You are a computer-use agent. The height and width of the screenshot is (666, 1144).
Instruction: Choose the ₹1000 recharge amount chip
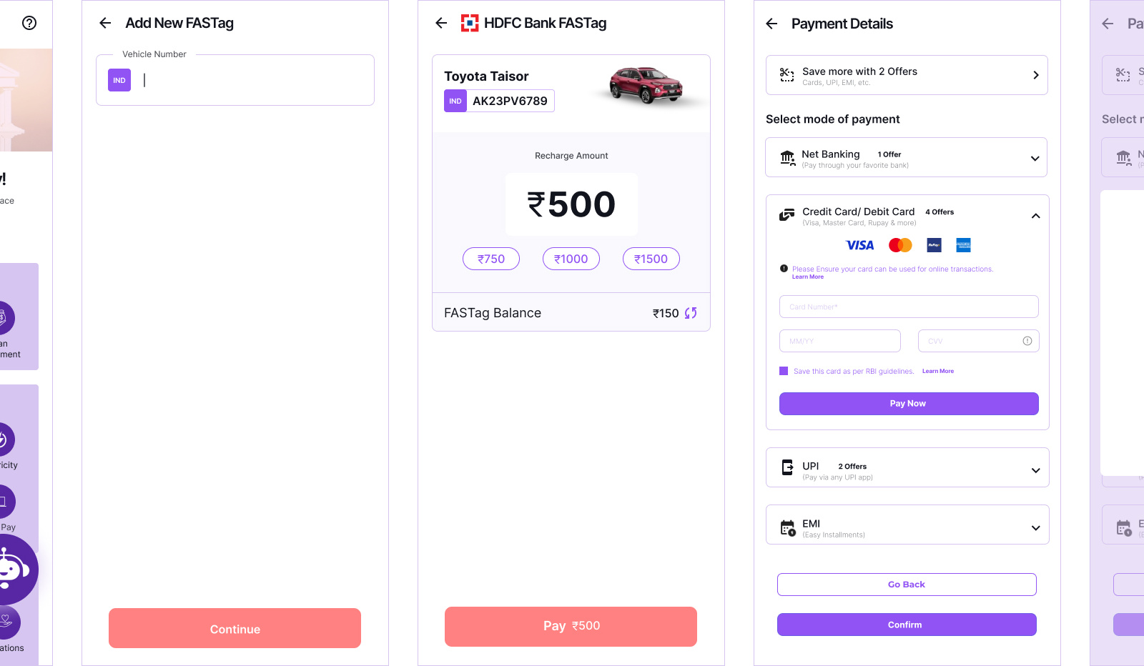(x=571, y=259)
